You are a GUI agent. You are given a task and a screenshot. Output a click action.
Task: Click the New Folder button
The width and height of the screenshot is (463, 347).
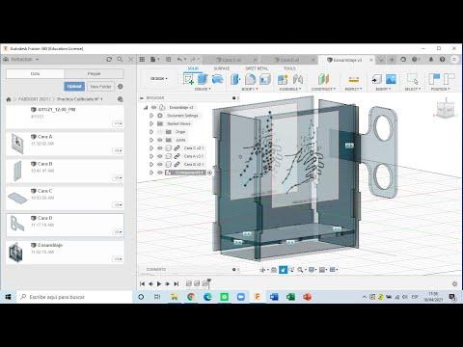100,87
